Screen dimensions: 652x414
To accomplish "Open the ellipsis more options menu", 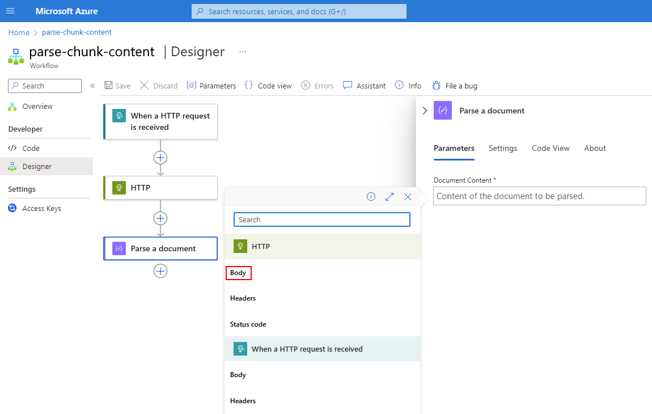I will coord(243,52).
